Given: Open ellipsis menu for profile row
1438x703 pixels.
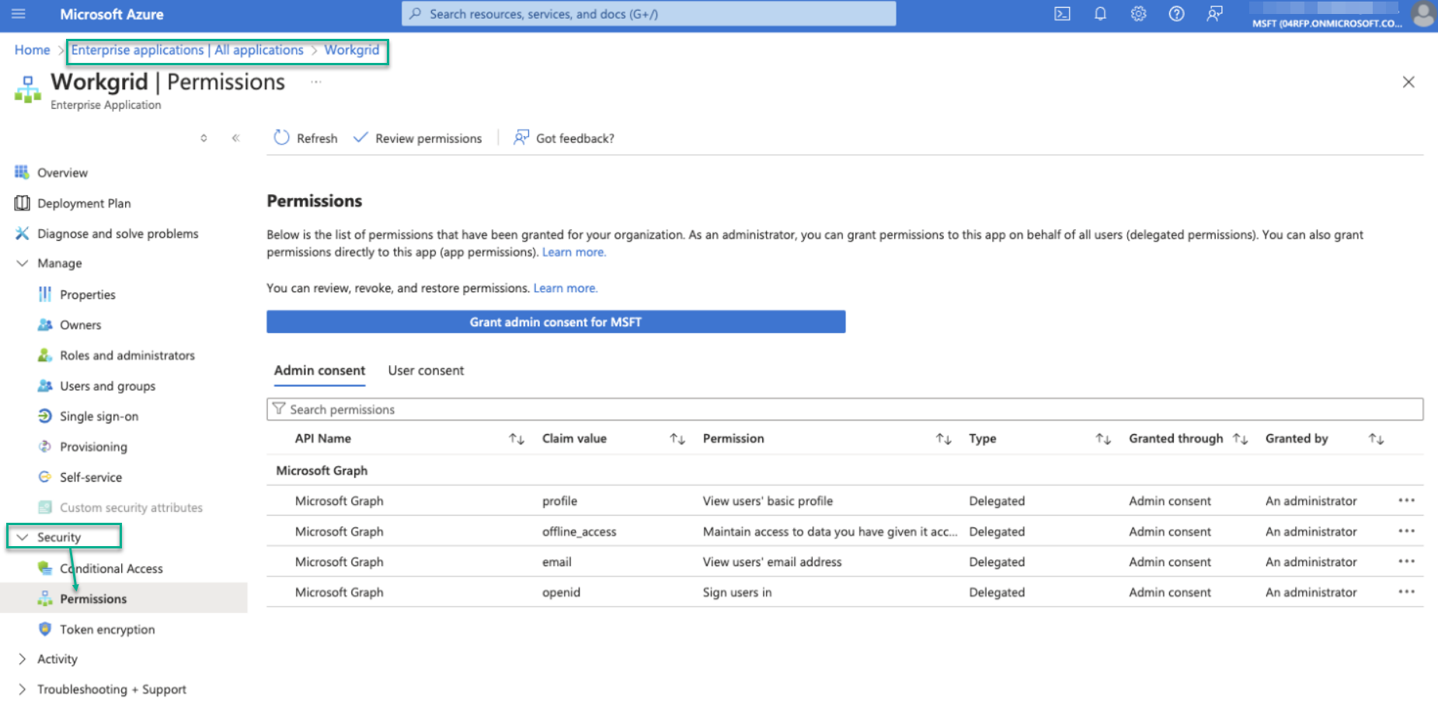Looking at the screenshot, I should [x=1406, y=500].
